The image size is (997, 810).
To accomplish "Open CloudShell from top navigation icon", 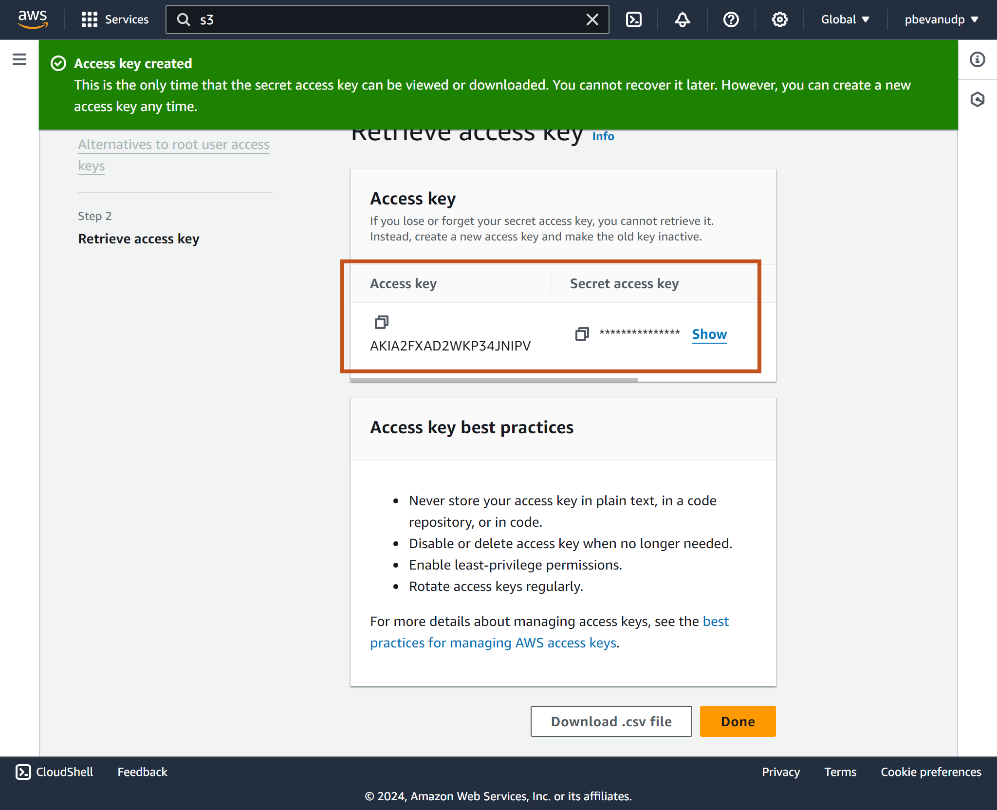I will click(x=633, y=19).
